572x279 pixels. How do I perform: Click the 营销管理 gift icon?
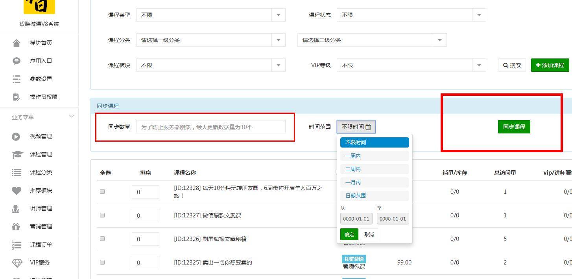16,226
